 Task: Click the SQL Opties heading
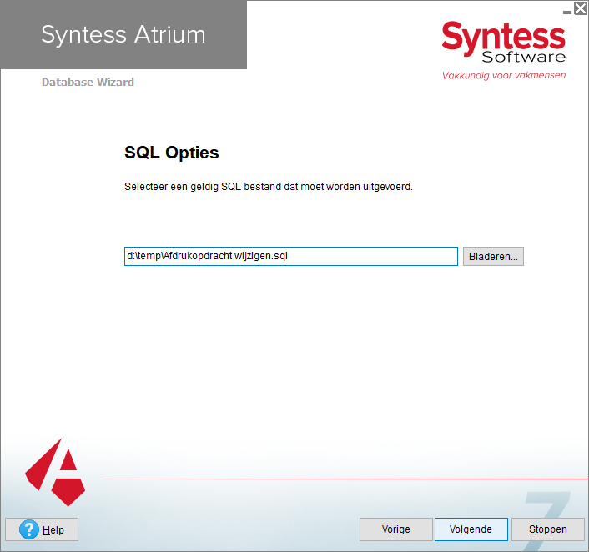[172, 153]
